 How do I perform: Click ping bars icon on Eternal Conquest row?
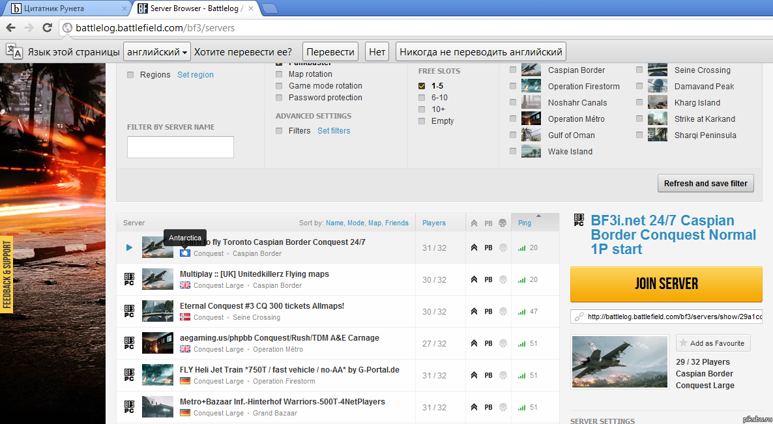click(x=521, y=312)
